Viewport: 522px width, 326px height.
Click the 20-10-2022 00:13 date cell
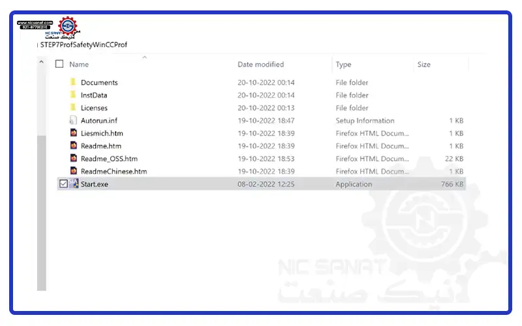266,108
